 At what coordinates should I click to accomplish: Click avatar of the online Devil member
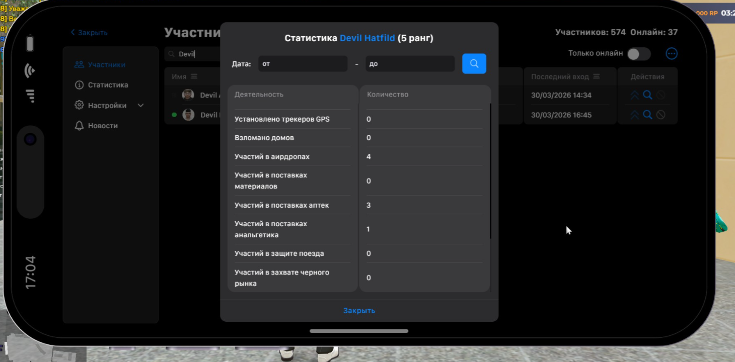(188, 115)
